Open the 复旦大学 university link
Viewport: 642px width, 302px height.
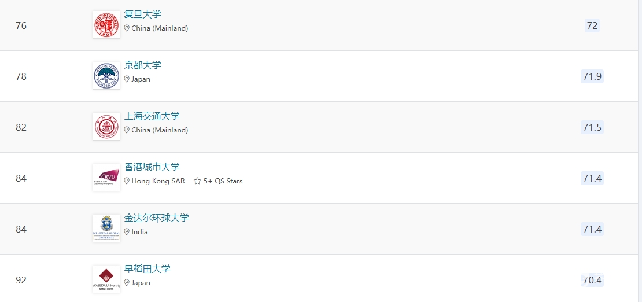pos(142,14)
